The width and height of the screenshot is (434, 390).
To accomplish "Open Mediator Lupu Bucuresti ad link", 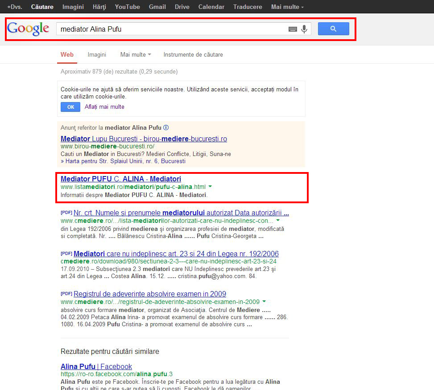I will pyautogui.click(x=144, y=139).
